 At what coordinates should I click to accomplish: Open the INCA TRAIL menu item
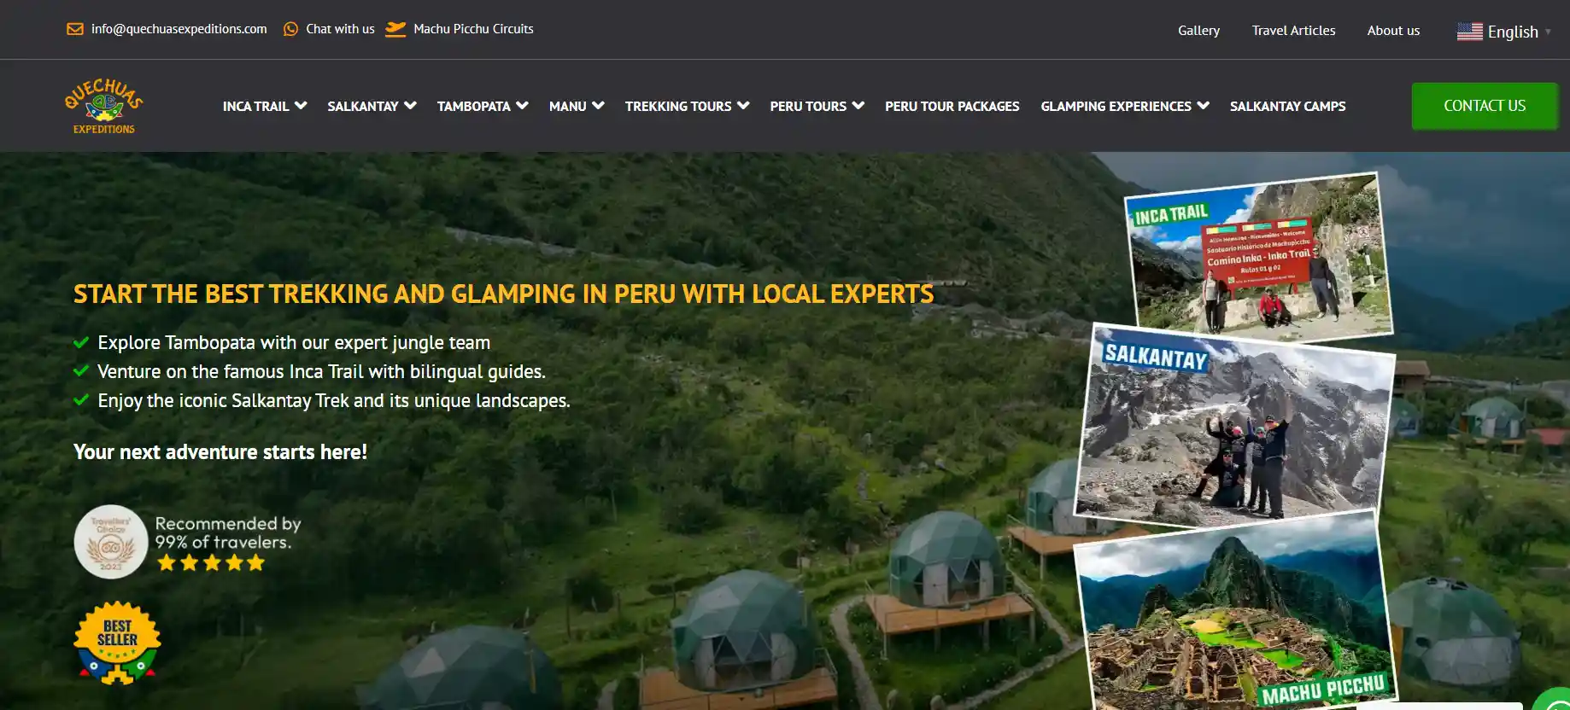pyautogui.click(x=256, y=106)
